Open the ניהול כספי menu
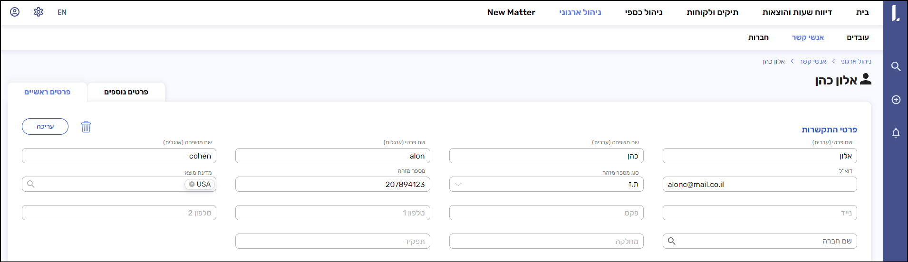908x262 pixels. click(x=643, y=12)
